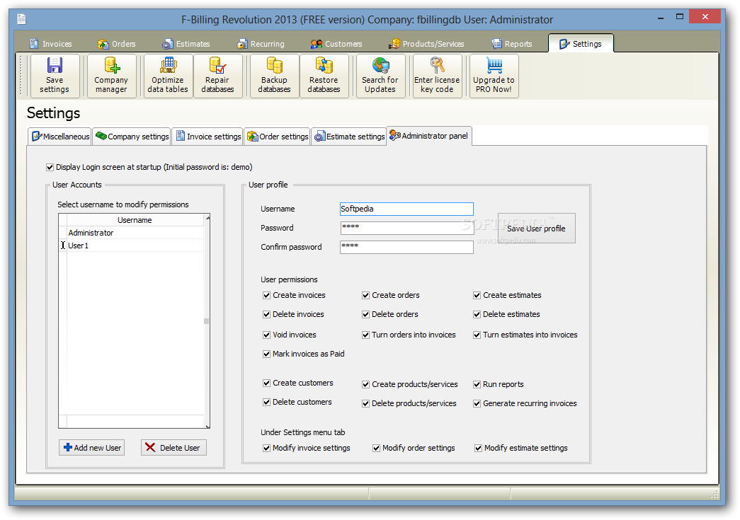This screenshot has height=520, width=740.
Task: Toggle Modify estimate settings checkbox
Action: [479, 448]
